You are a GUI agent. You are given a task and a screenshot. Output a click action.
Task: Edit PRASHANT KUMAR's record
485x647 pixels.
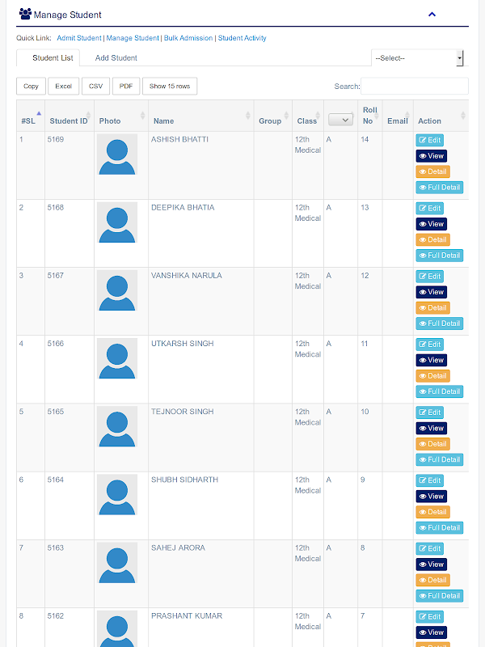(429, 616)
